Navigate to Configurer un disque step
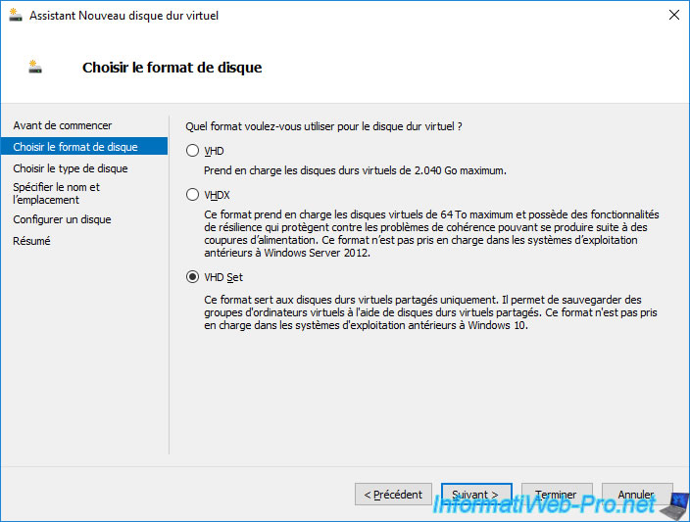This screenshot has width=690, height=522. tap(62, 219)
